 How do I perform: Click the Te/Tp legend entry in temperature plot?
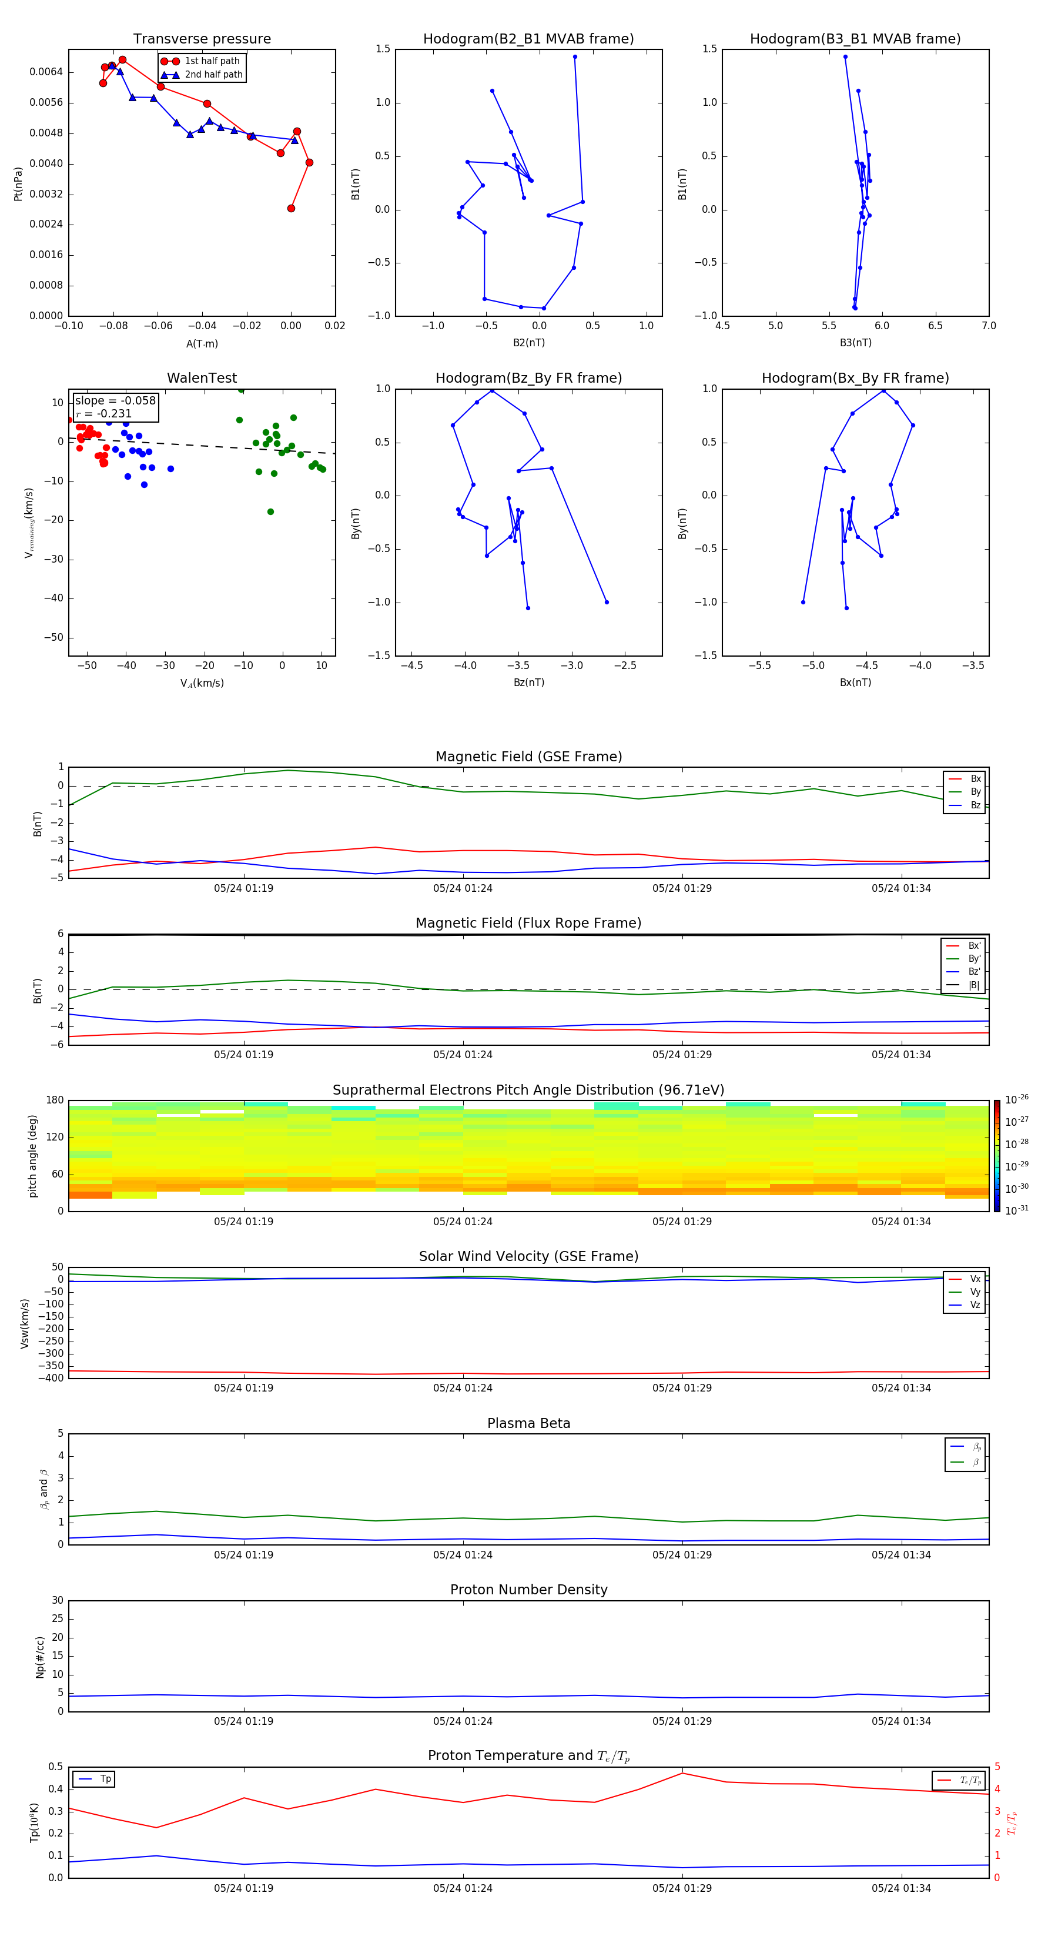click(959, 1780)
